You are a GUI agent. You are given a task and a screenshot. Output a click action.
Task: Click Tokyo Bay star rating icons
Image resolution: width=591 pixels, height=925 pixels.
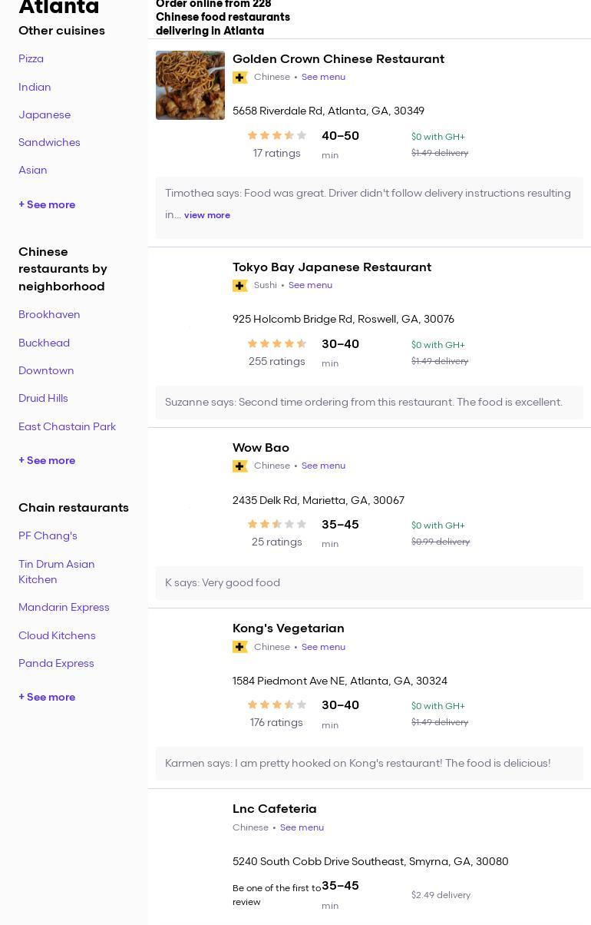[276, 343]
